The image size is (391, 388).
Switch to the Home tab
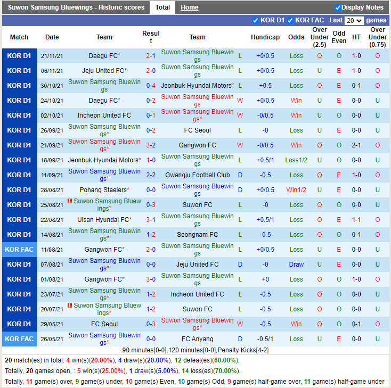click(x=189, y=7)
